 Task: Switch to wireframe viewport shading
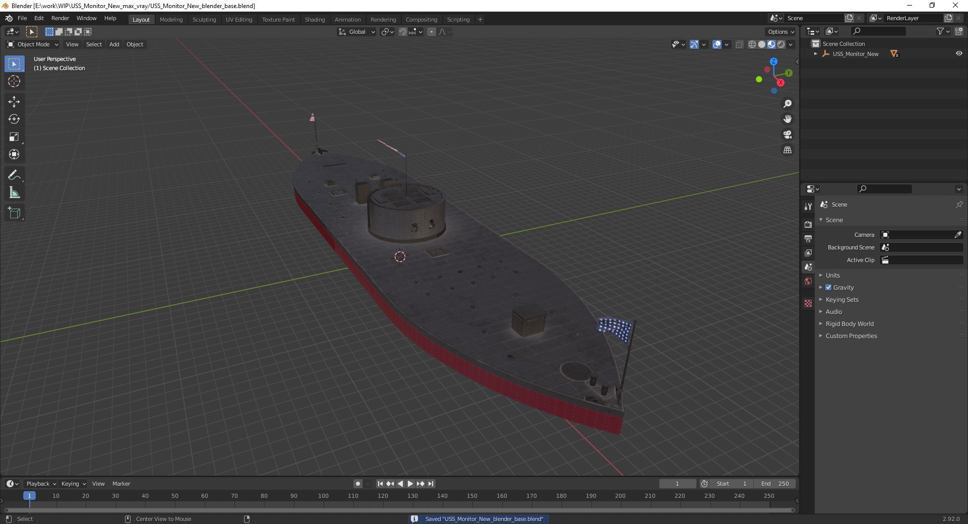tap(752, 44)
